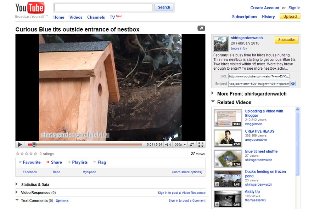Image resolution: width=314 pixels, height=209 pixels.
Task: Click 'Sign in to post a Comment'
Action: coord(187,201)
